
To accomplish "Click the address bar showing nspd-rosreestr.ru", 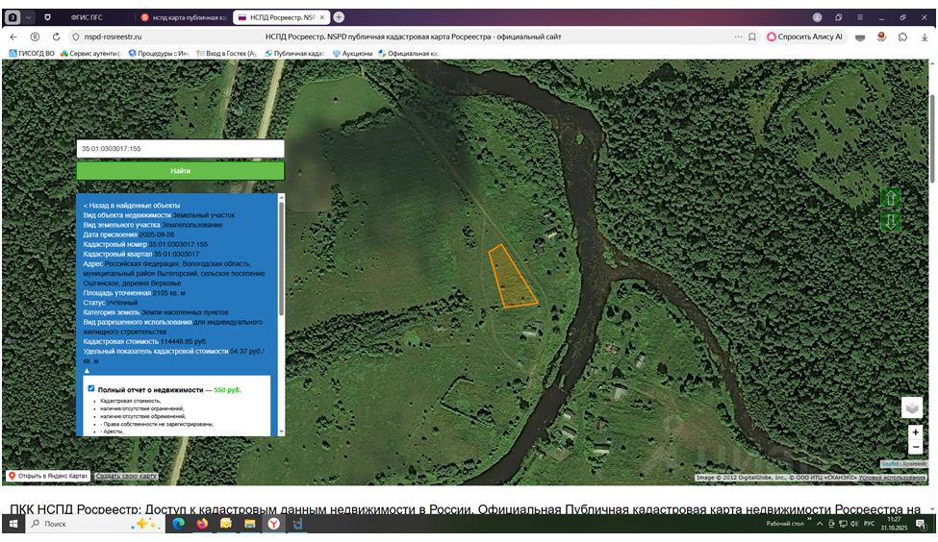I will click(x=114, y=37).
